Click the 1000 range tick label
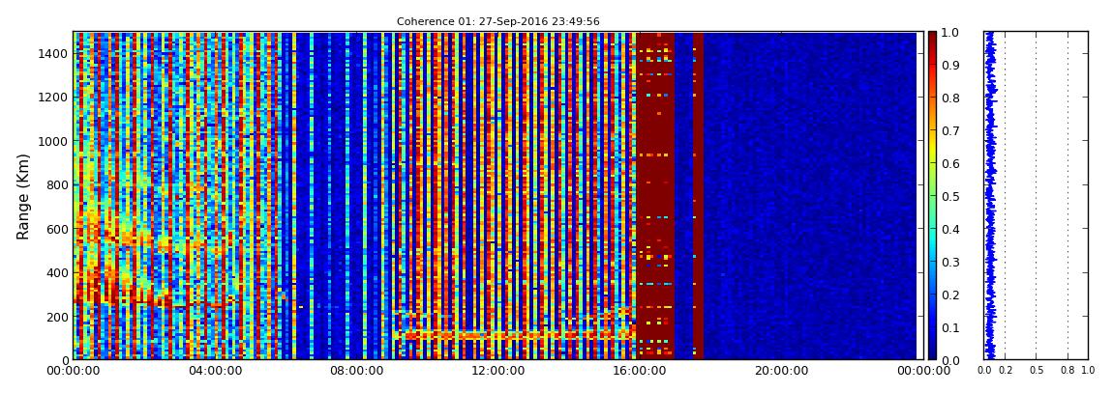Image resolution: width=1113 pixels, height=393 pixels. click(x=55, y=141)
